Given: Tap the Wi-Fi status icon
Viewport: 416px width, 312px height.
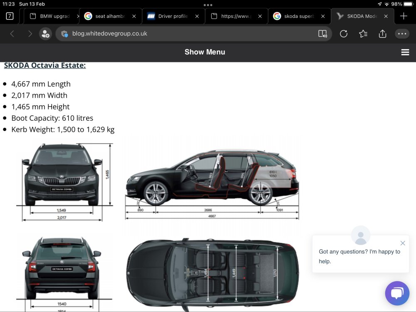Looking at the screenshot, I should [x=386, y=4].
